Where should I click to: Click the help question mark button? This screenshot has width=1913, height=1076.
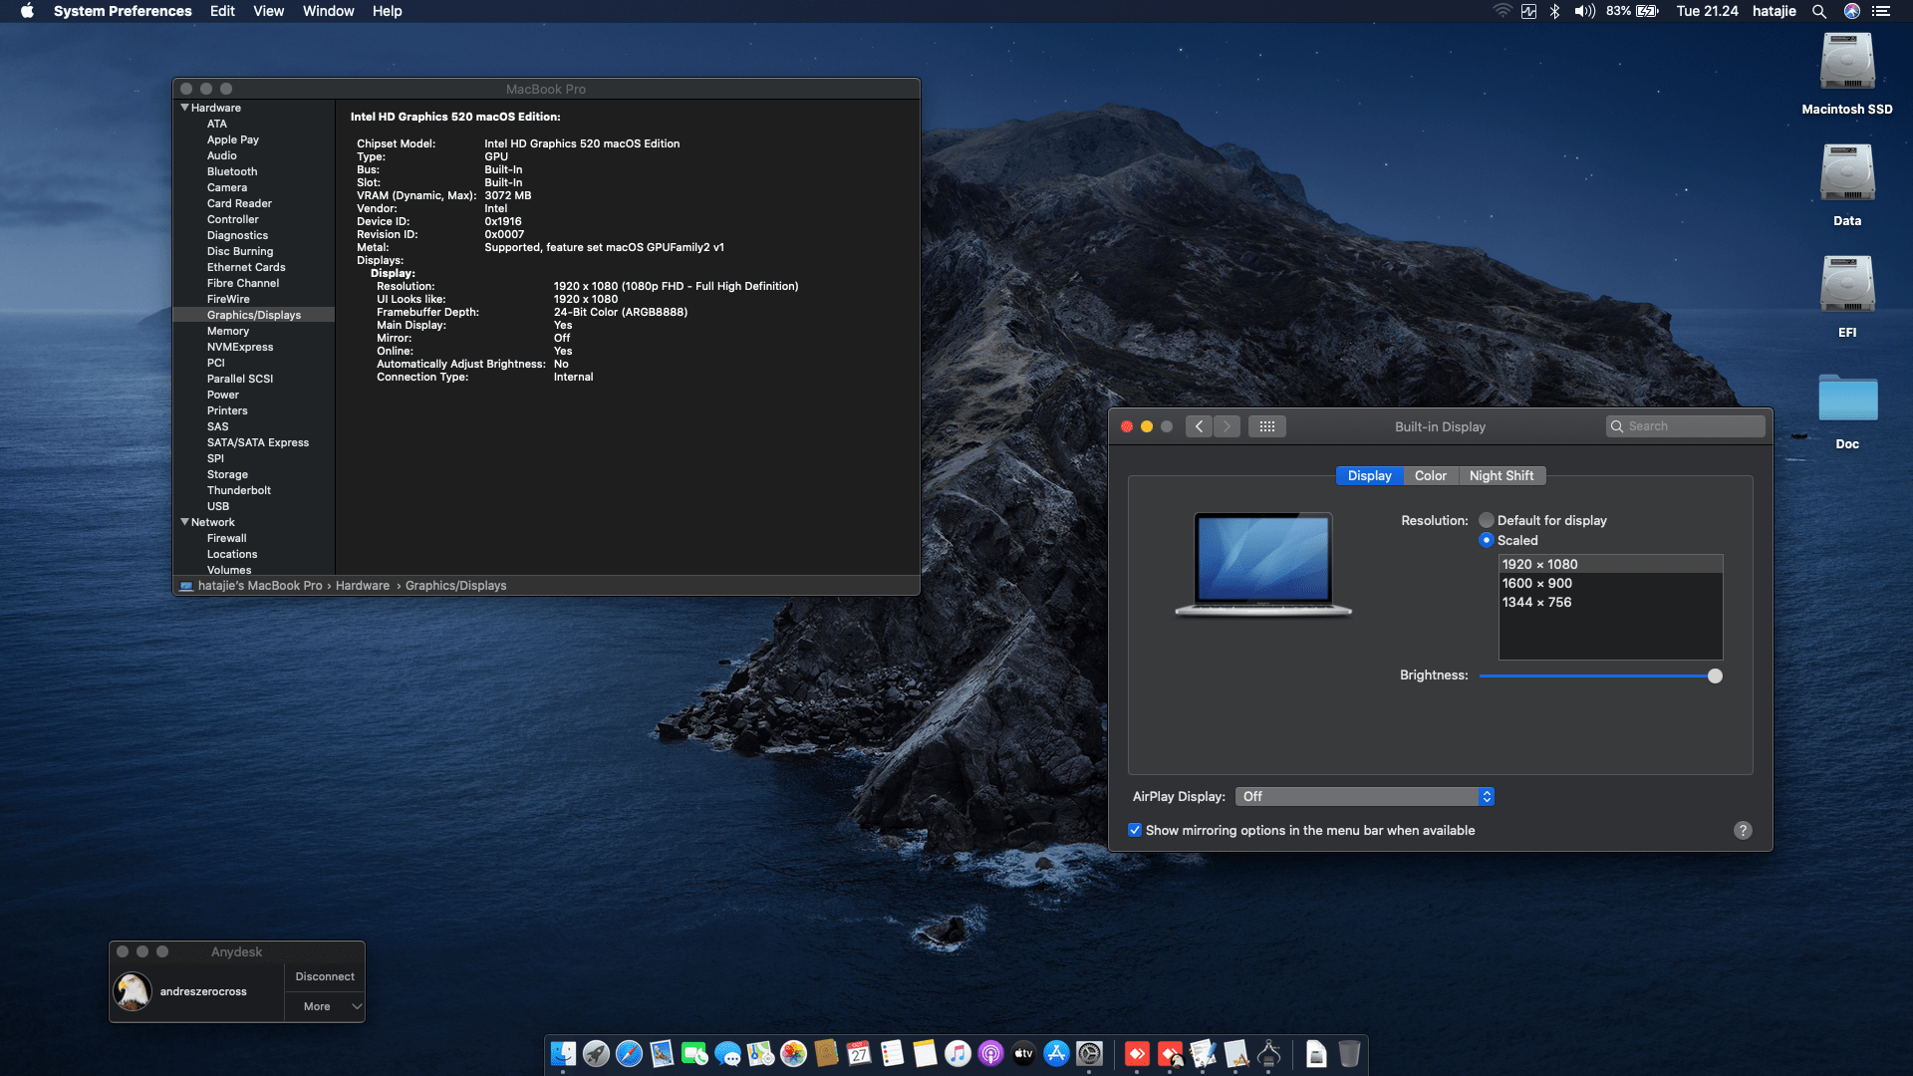1742,831
